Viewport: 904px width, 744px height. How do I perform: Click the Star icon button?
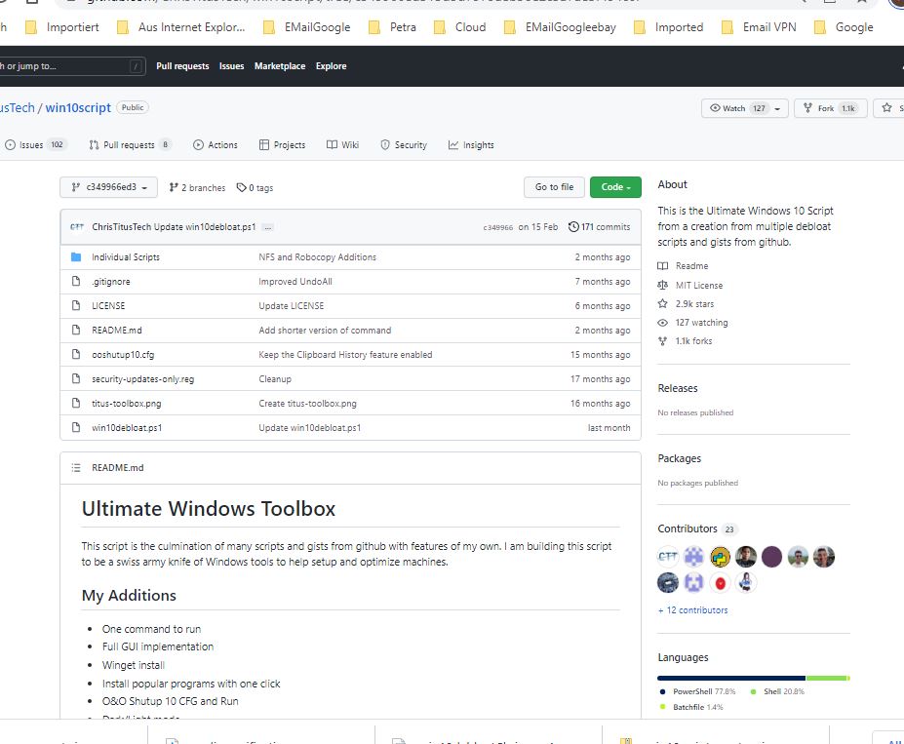(887, 108)
